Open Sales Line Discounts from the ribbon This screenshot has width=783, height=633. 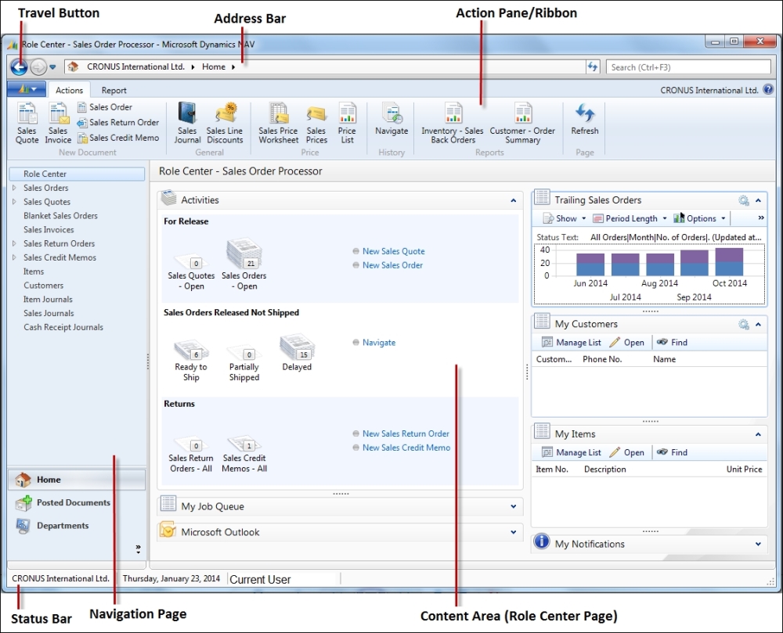[x=225, y=123]
